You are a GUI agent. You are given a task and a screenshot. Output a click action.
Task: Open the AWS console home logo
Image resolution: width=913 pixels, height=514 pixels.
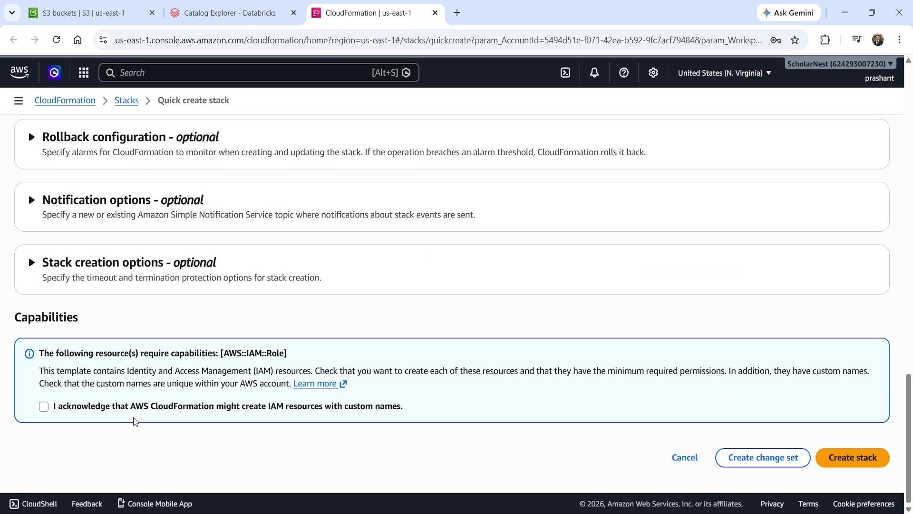pyautogui.click(x=19, y=72)
